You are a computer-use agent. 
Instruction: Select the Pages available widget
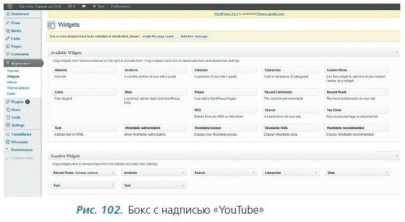pyautogui.click(x=224, y=92)
